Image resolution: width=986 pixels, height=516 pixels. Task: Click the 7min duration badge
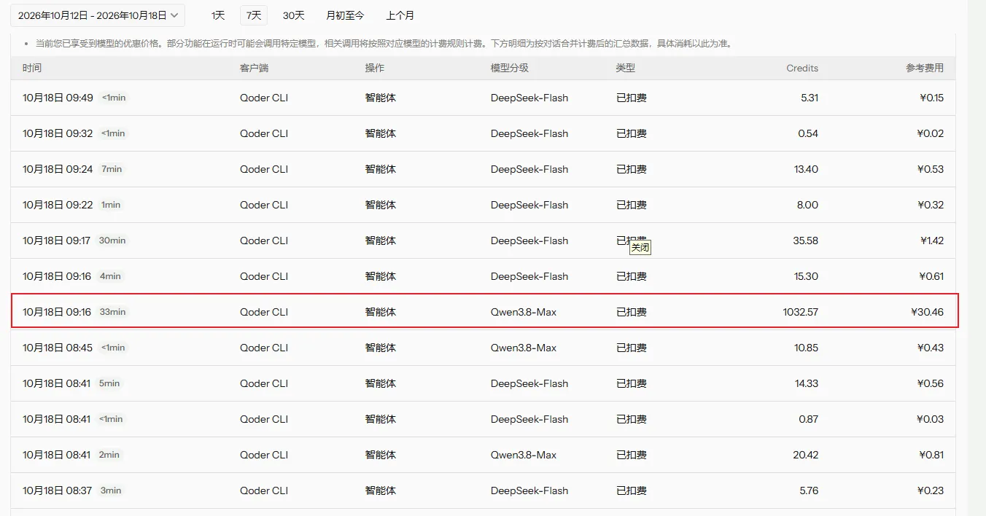(x=112, y=169)
